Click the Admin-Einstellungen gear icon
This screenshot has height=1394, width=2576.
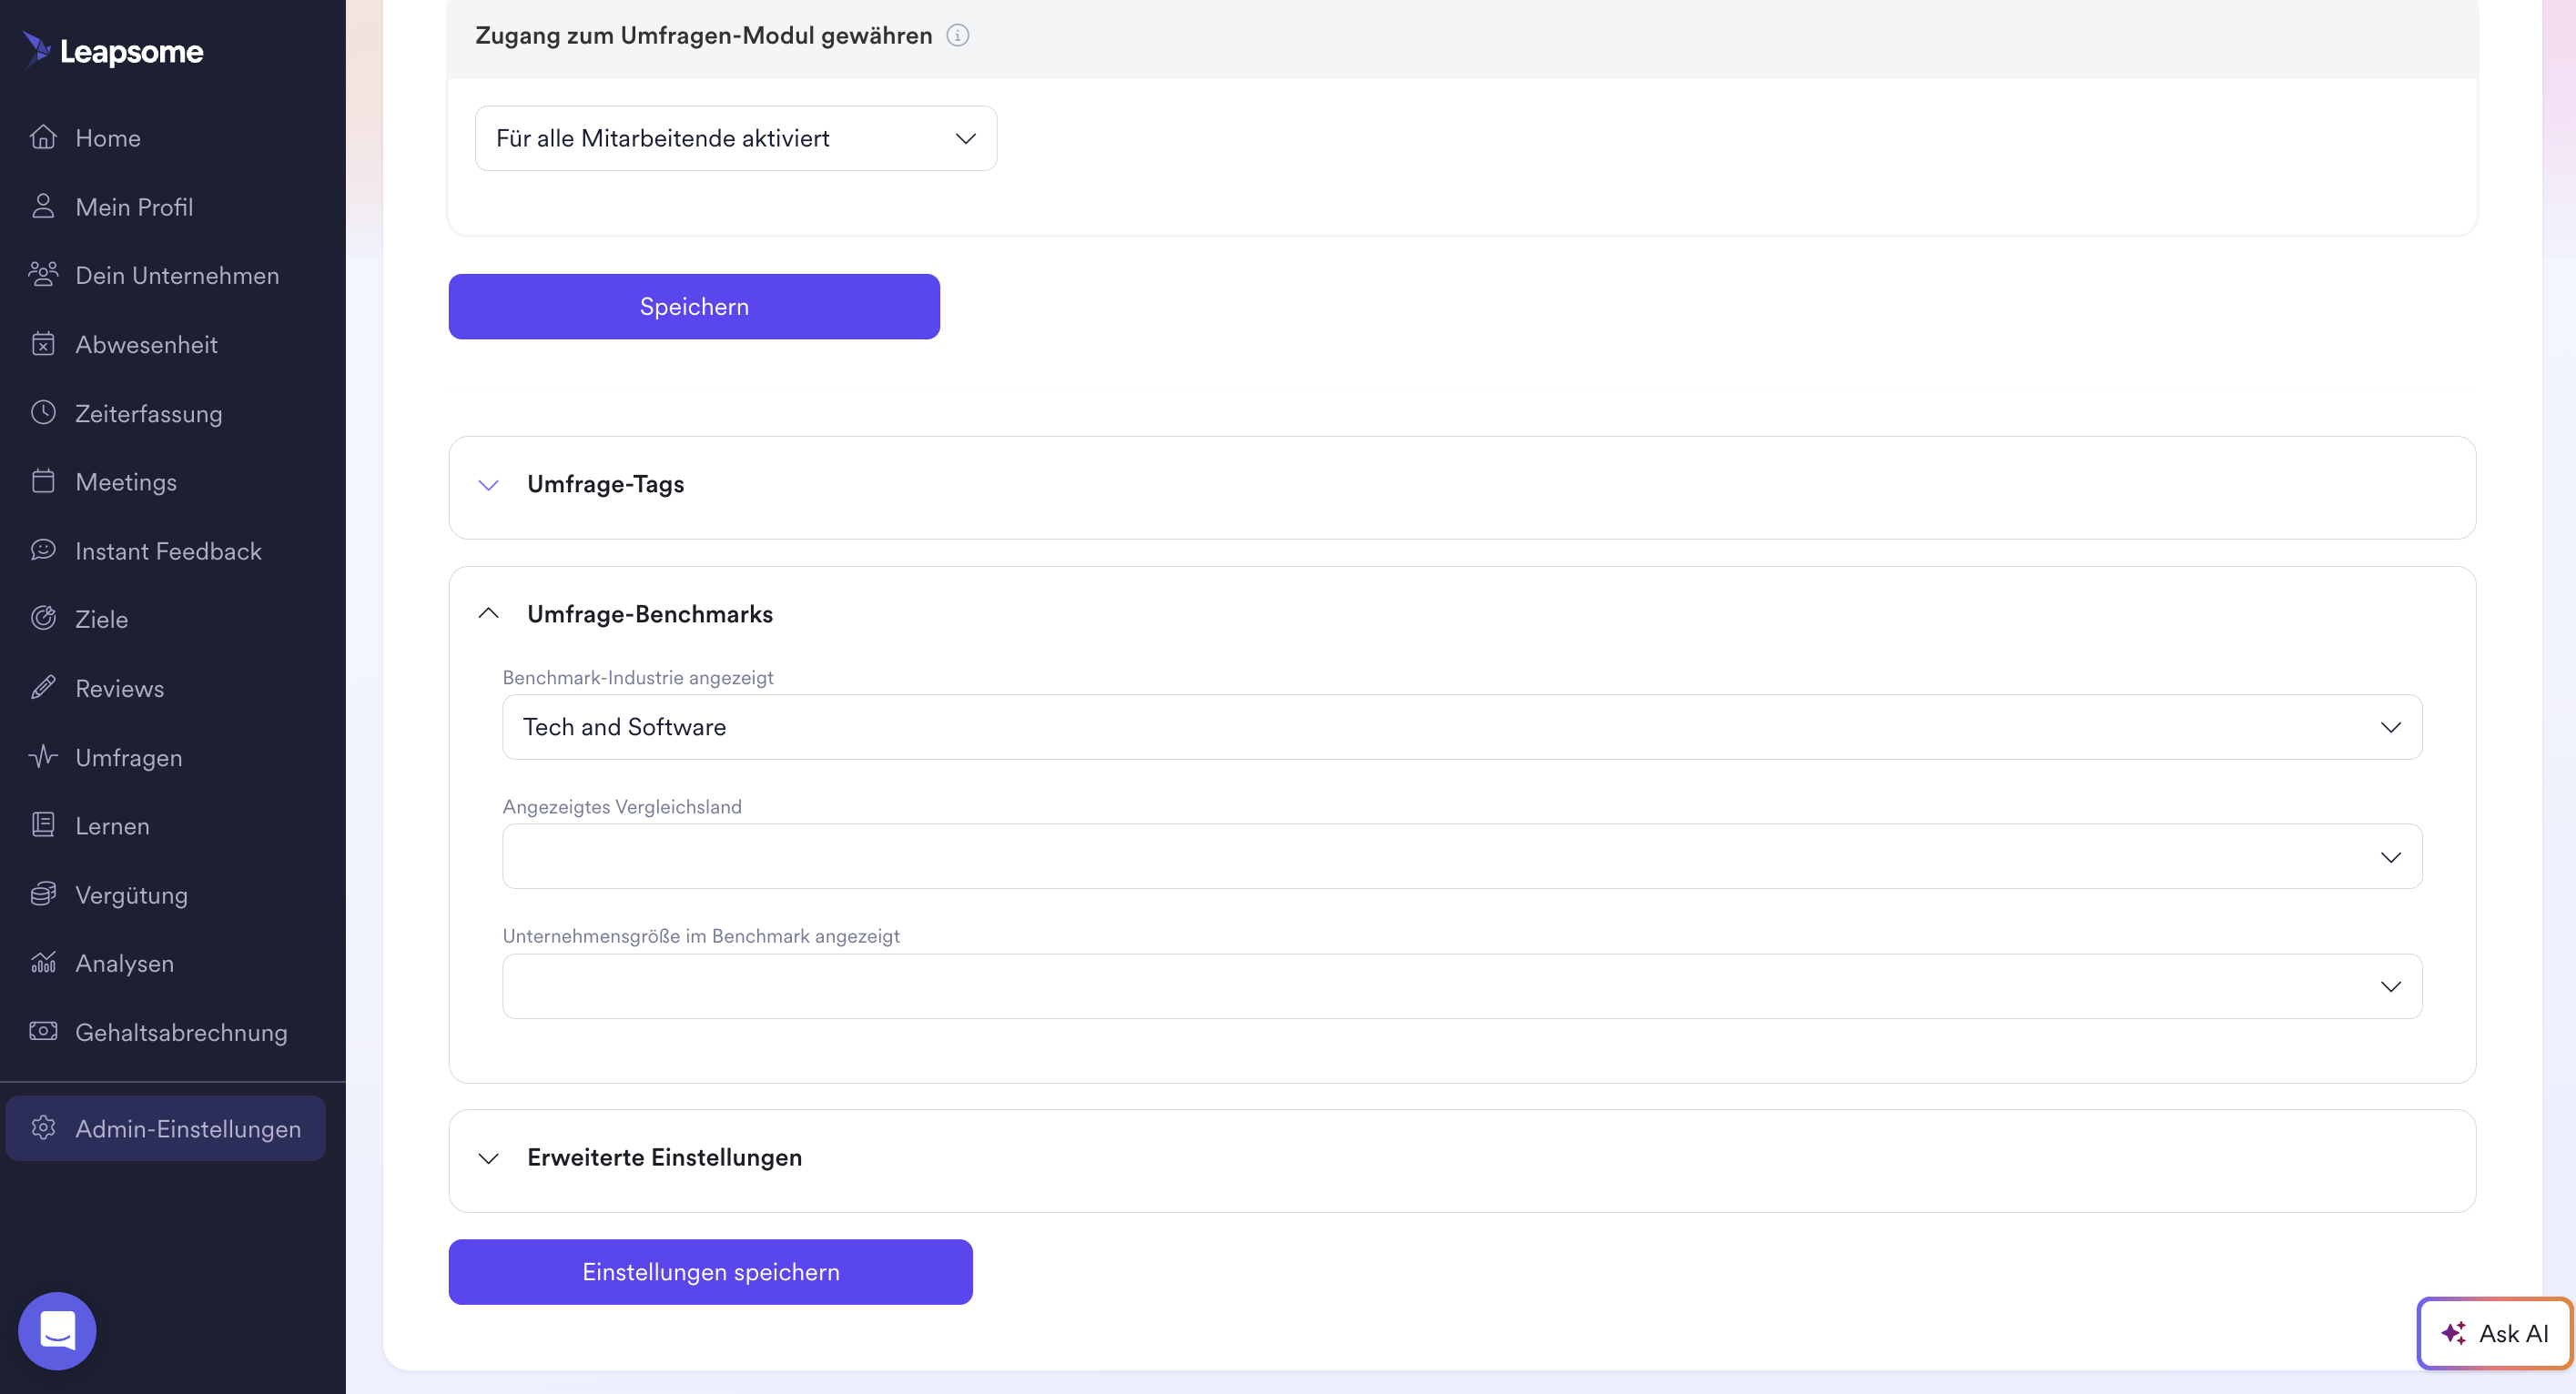click(43, 1128)
